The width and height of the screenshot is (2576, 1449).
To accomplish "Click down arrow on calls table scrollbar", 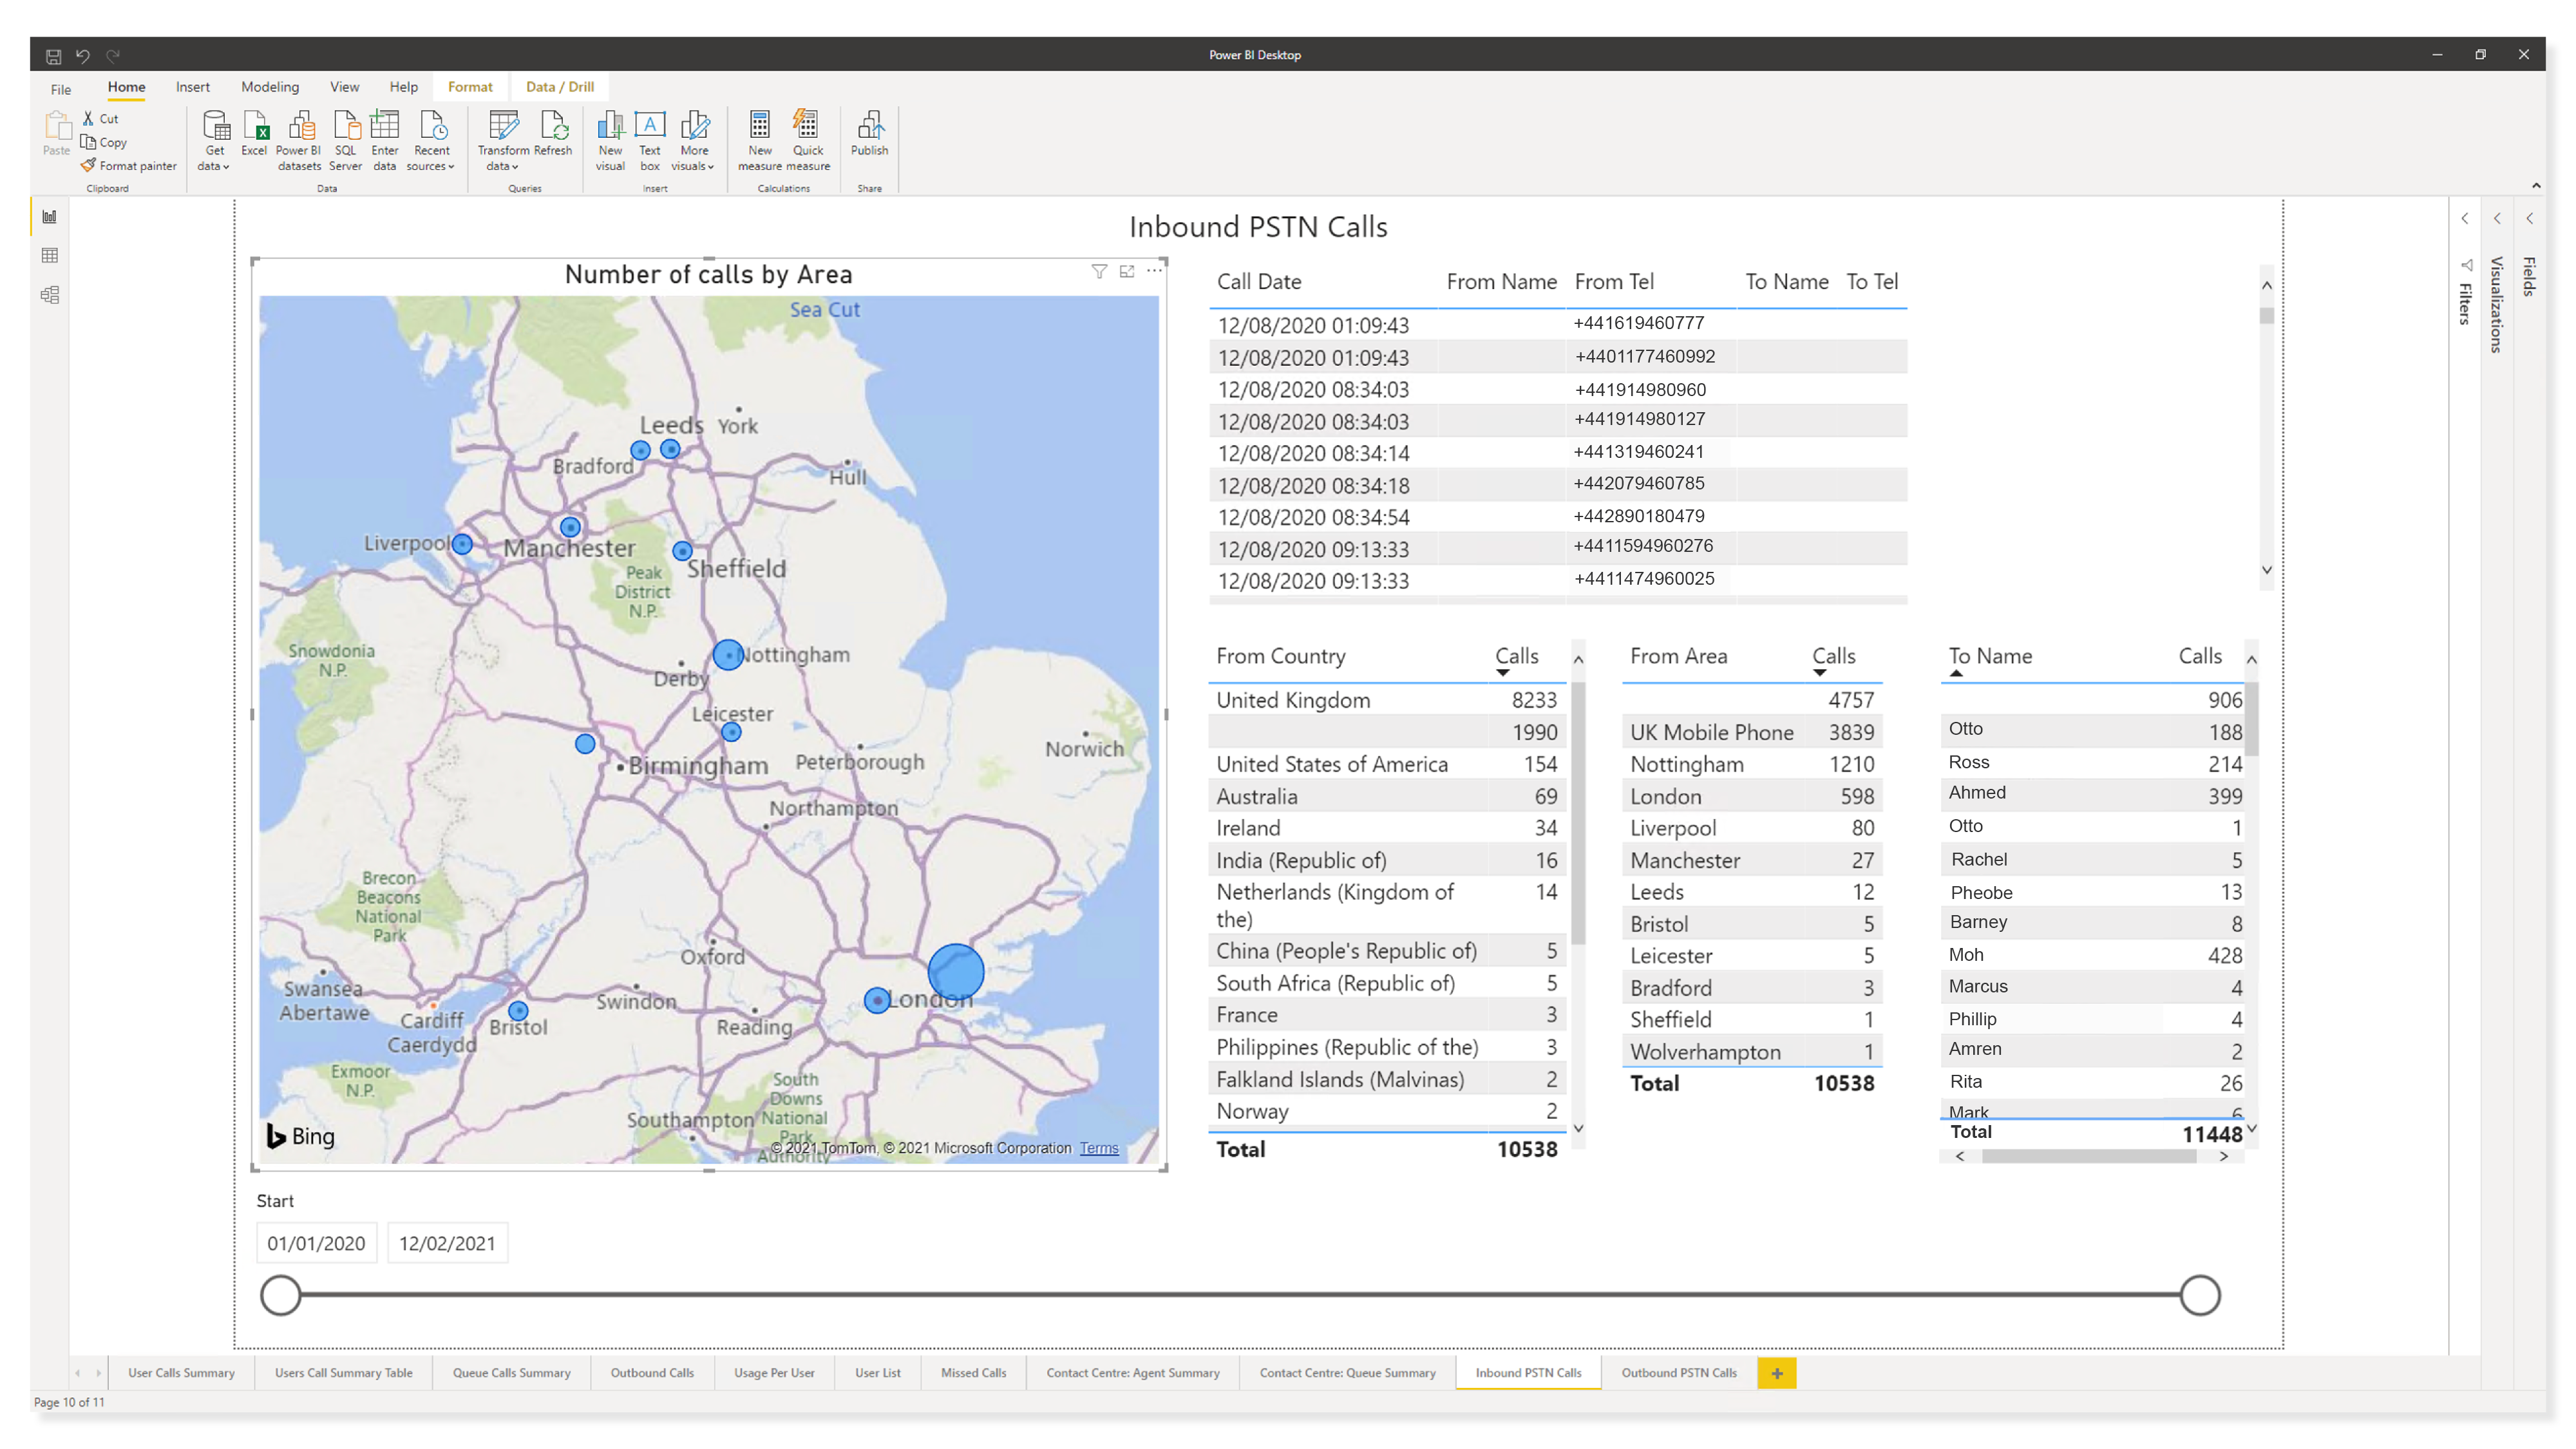I will [2266, 570].
